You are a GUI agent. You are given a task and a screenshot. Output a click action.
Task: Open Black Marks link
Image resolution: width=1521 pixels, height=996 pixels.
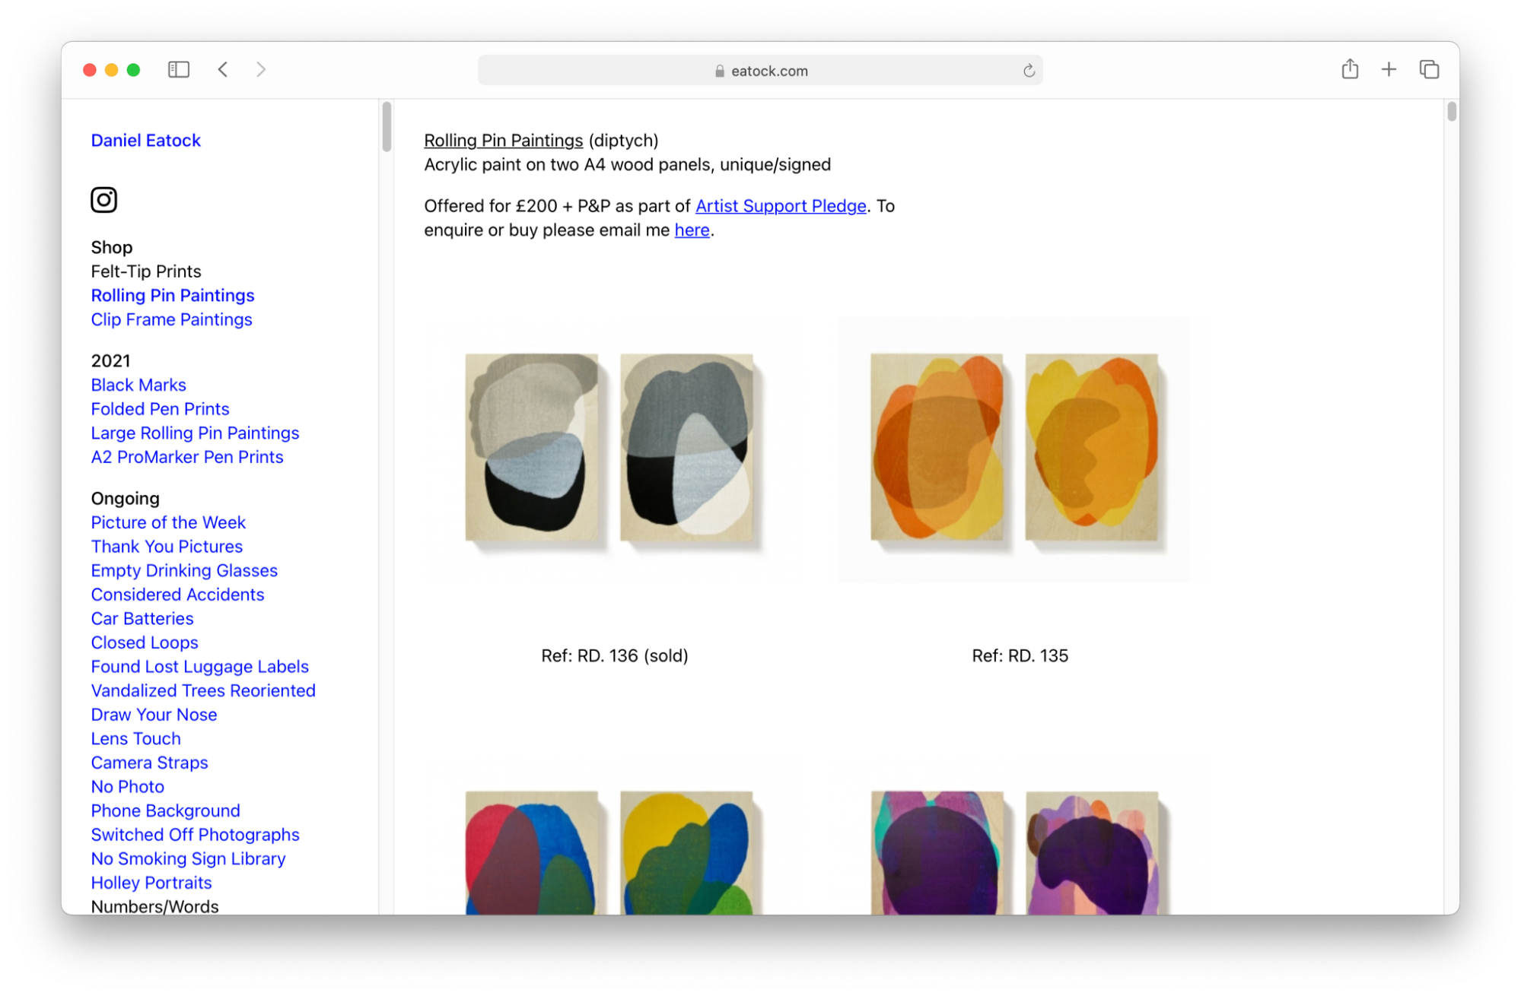tap(138, 385)
